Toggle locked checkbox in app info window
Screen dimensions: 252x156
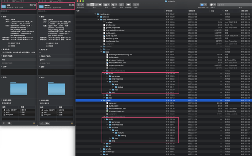pyautogui.click(x=9, y=46)
